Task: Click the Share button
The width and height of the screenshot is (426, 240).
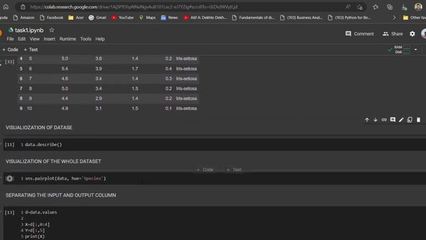Action: tap(393, 34)
